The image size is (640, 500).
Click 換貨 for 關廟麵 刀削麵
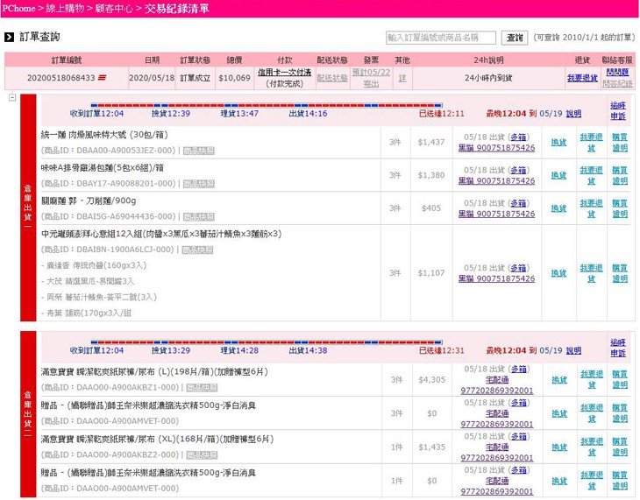click(x=558, y=208)
